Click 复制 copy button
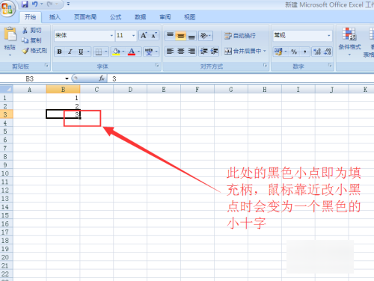 pyautogui.click(x=31, y=40)
